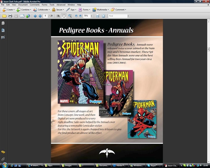This screenshot has width=210, height=168.
Task: Click the Sign pen icon
Action: pos(68,10)
